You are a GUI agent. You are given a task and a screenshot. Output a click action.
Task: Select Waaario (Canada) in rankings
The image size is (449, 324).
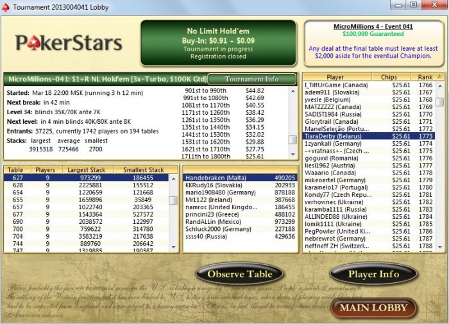point(369,173)
